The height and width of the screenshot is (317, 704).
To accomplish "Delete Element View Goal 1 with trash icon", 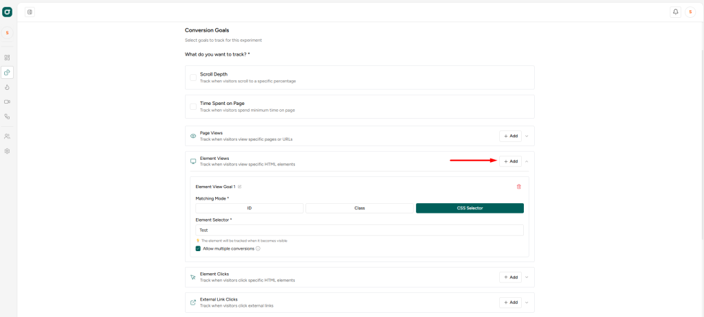I will coord(518,187).
